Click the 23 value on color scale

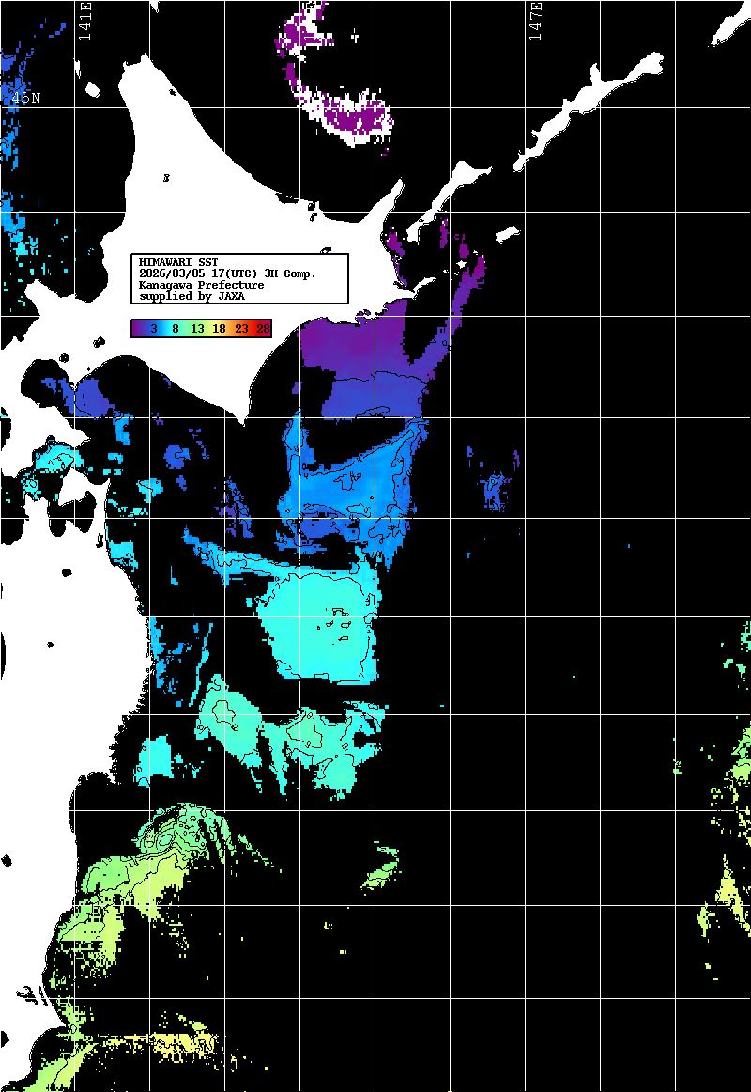pyautogui.click(x=241, y=329)
